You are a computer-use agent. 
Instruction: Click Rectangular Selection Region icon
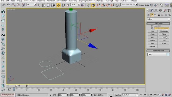[48, 5]
